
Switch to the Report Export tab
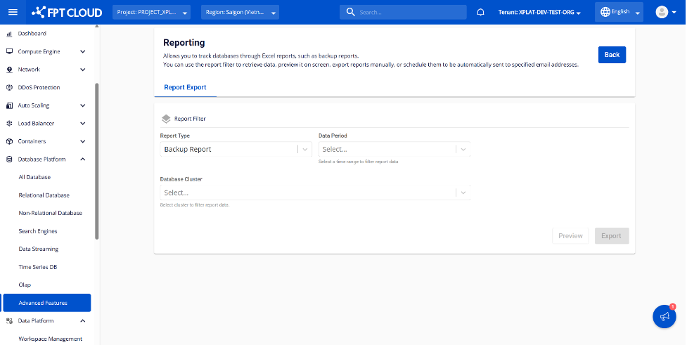pos(185,88)
